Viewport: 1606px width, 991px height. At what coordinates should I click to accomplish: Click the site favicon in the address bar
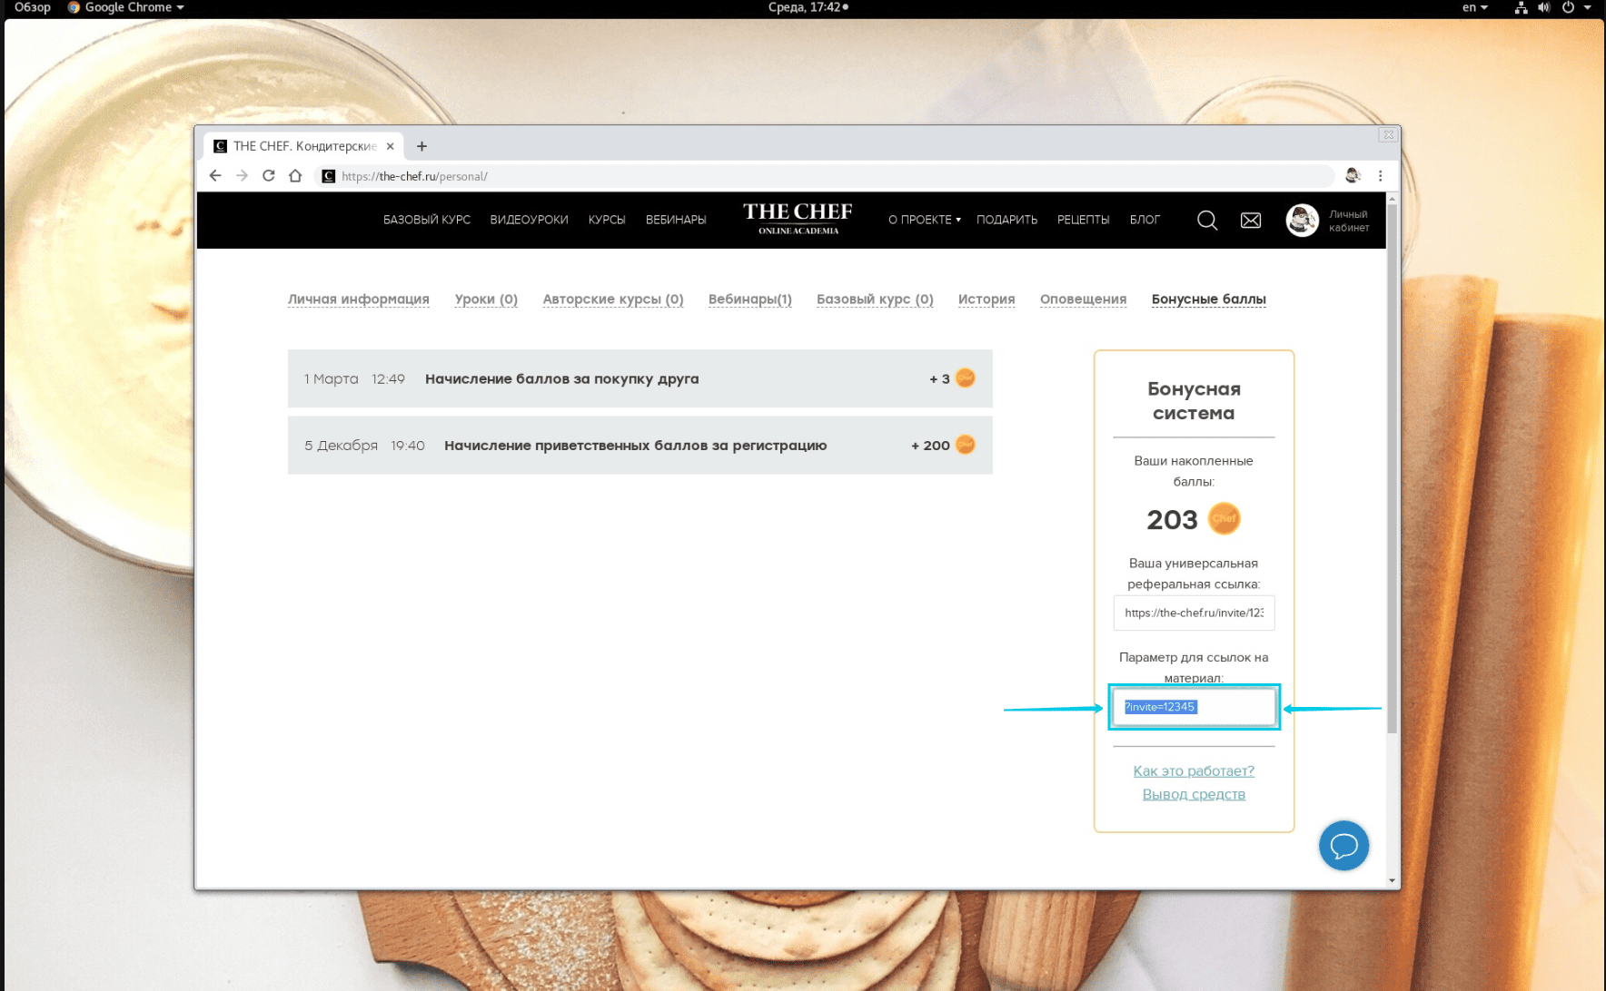pos(329,176)
